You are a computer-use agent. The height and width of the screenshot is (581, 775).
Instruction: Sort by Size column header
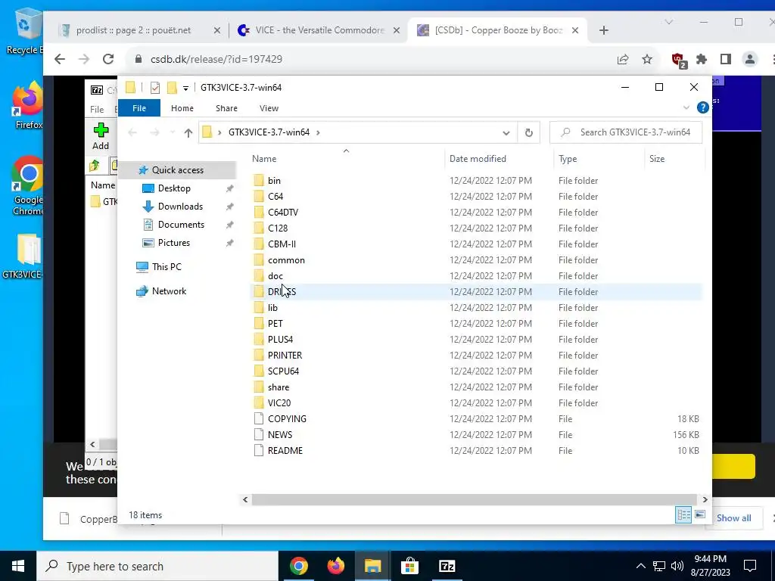pyautogui.click(x=674, y=159)
